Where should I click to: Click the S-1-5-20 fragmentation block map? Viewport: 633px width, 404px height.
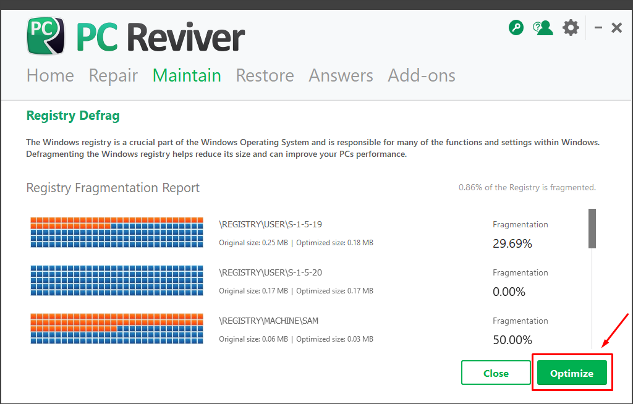point(117,280)
